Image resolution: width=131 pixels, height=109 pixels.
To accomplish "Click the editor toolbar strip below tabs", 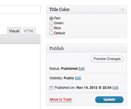I will click(20, 39).
